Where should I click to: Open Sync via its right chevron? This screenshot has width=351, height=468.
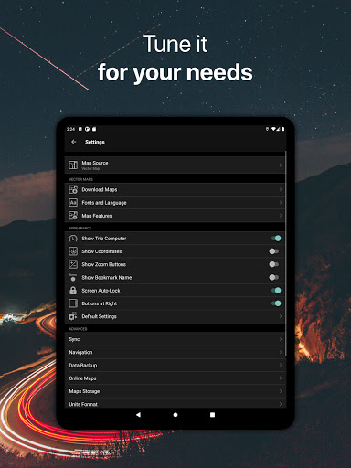(281, 339)
